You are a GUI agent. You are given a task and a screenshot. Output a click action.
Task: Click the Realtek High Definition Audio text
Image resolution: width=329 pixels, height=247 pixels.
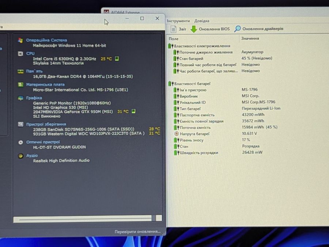point(61,161)
